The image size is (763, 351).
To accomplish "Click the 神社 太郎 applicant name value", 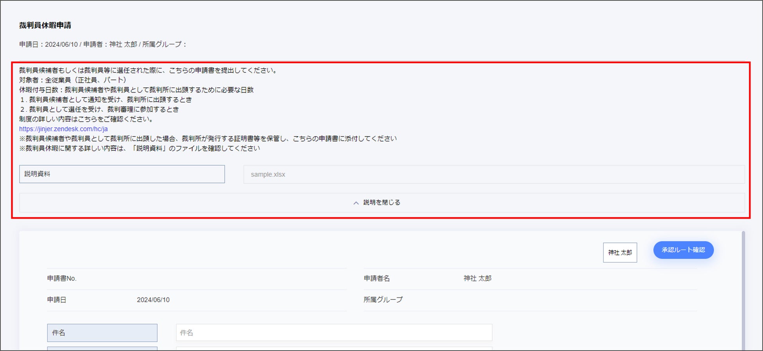I will click(477, 278).
